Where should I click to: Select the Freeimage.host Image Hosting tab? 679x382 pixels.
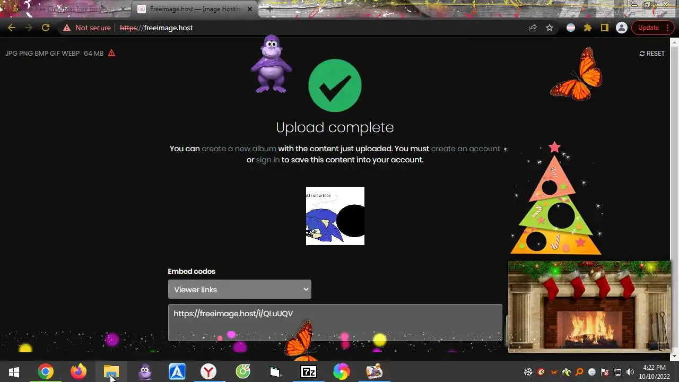pyautogui.click(x=194, y=9)
